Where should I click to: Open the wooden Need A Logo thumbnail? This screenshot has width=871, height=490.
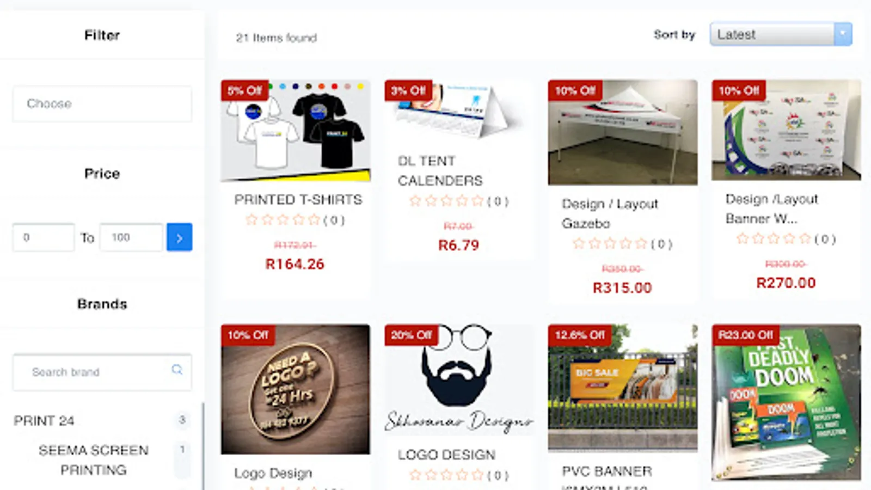[x=296, y=389]
